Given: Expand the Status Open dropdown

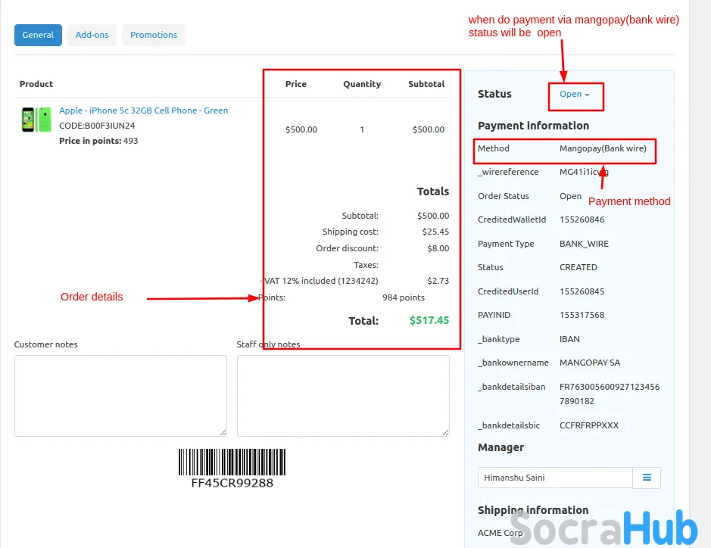Looking at the screenshot, I should (x=574, y=94).
